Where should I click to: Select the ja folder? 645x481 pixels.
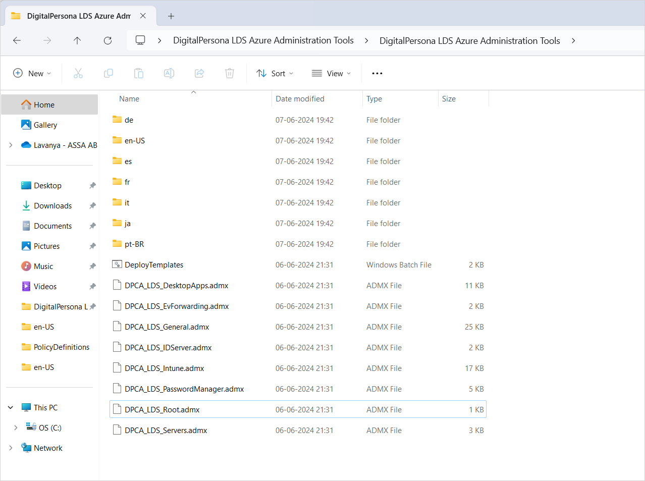[x=298, y=223]
